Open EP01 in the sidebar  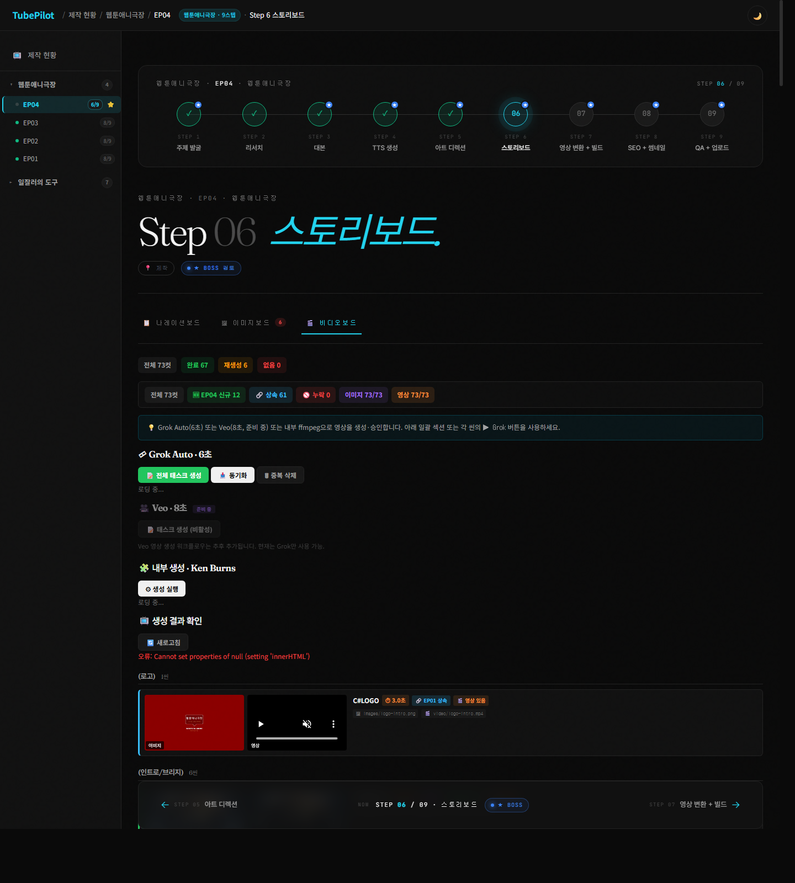[62, 159]
